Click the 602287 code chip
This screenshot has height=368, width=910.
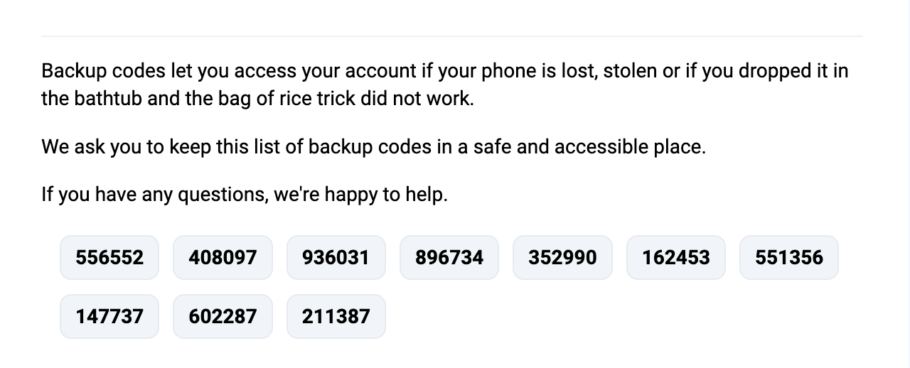(x=223, y=316)
